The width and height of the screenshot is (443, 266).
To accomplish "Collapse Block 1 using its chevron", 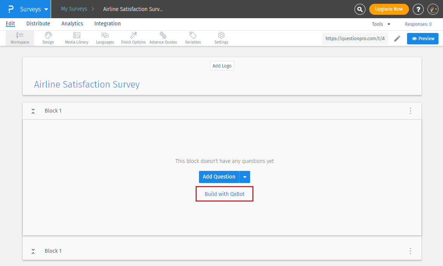I will [x=33, y=111].
